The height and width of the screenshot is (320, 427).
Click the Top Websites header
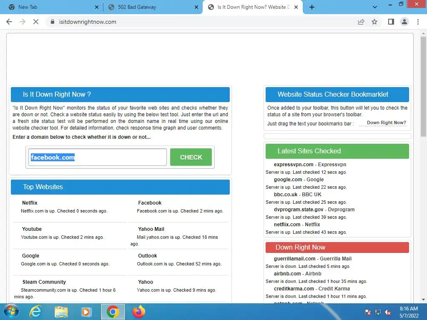pos(120,187)
